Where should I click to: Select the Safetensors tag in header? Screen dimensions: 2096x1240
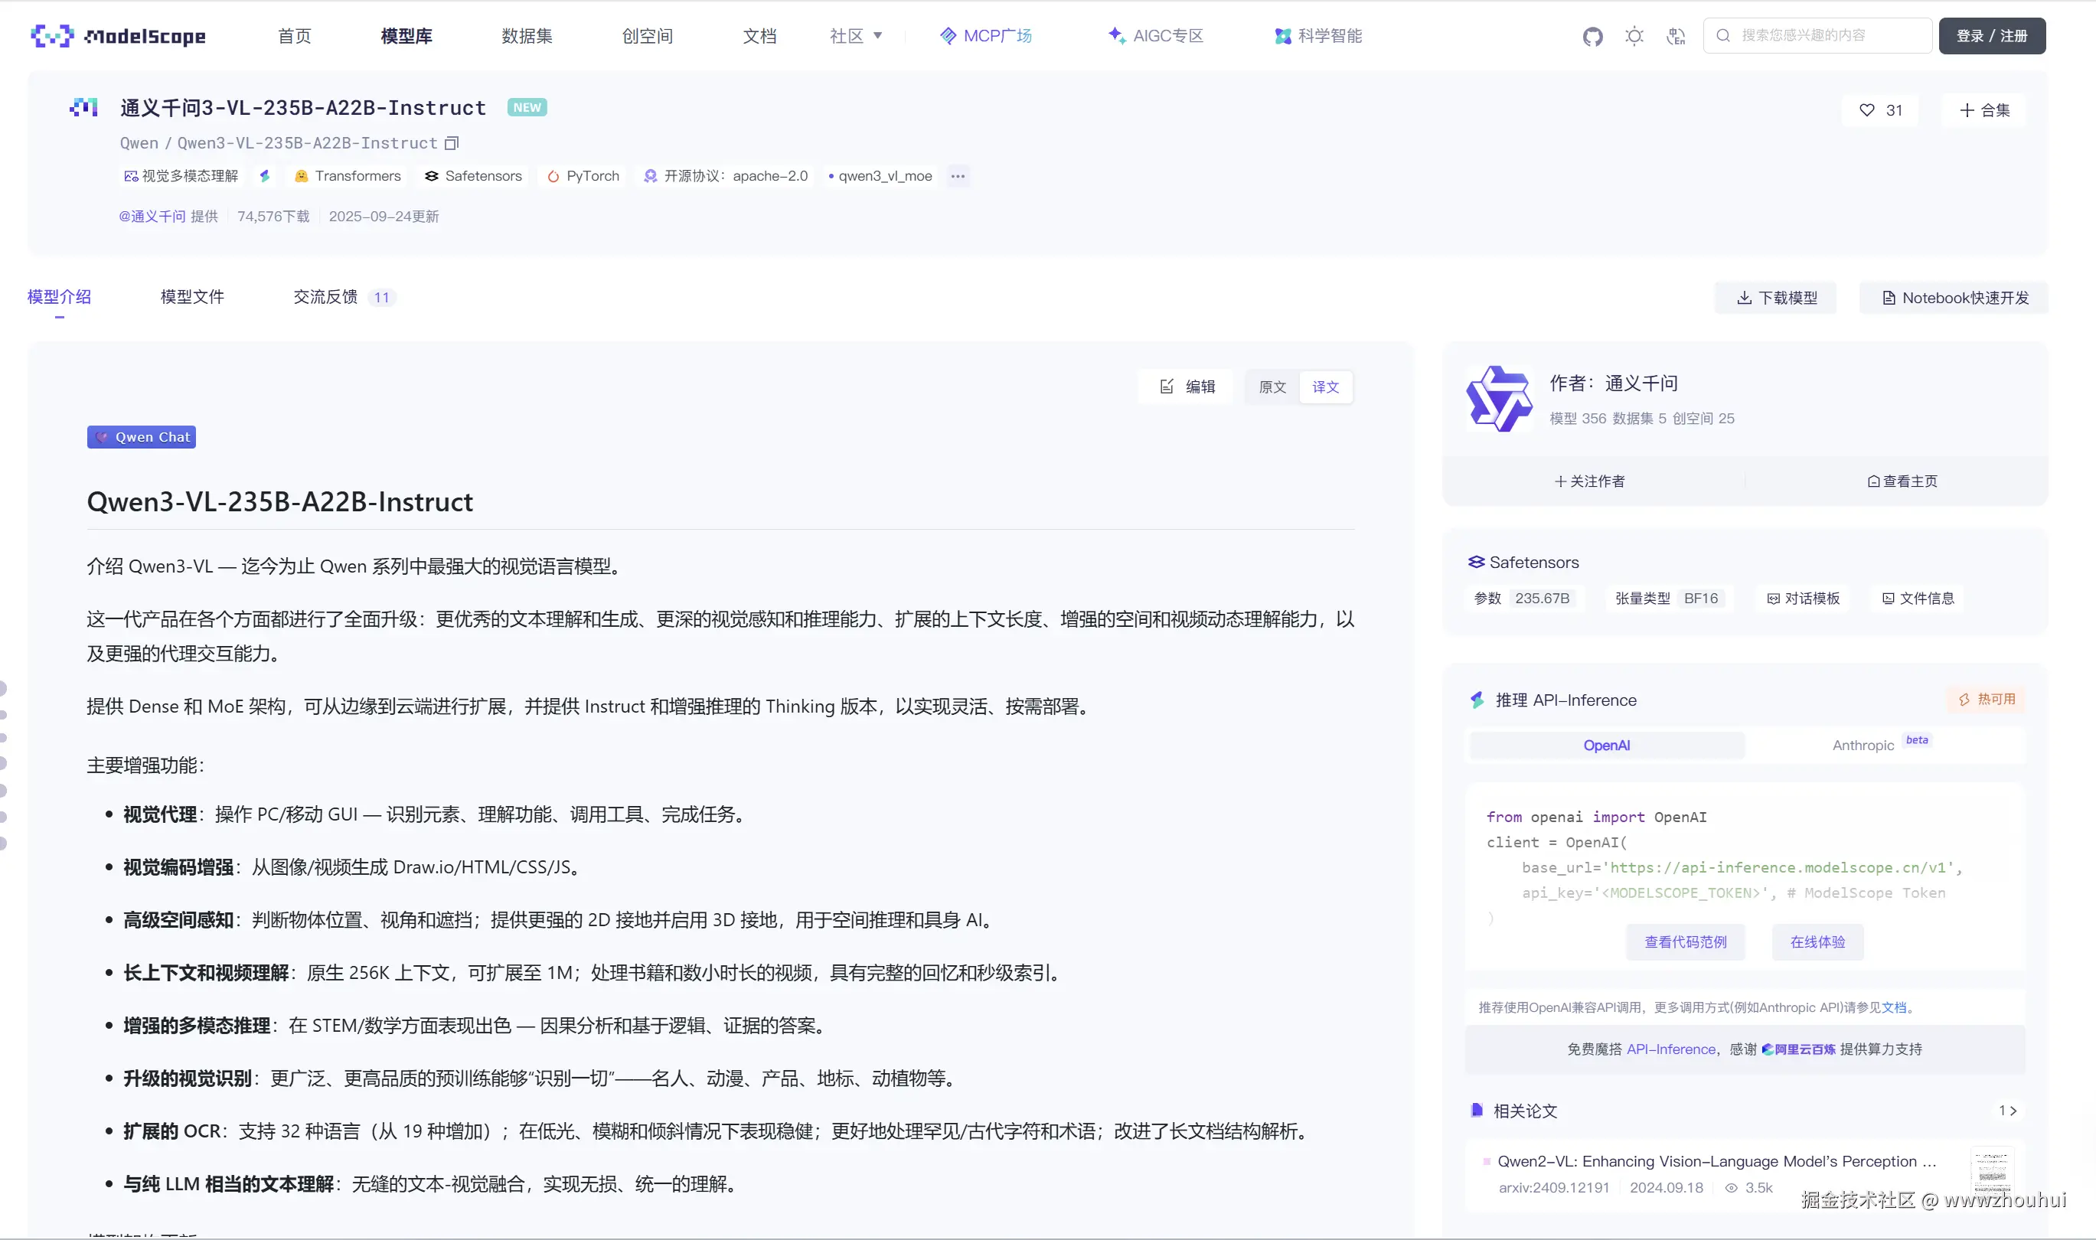point(473,175)
